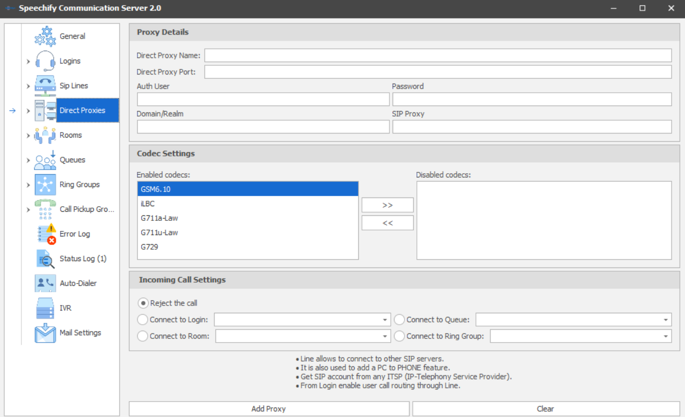This screenshot has width=685, height=417.
Task: Select the Connect to Login radio button
Action: pos(143,320)
